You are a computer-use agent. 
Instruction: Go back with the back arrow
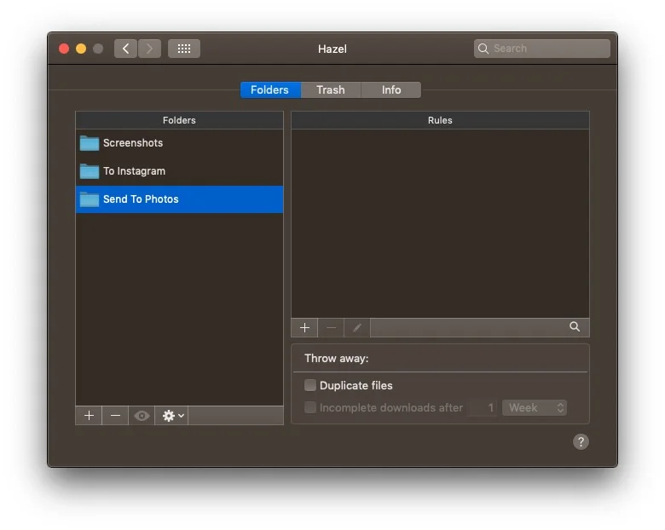(x=125, y=49)
